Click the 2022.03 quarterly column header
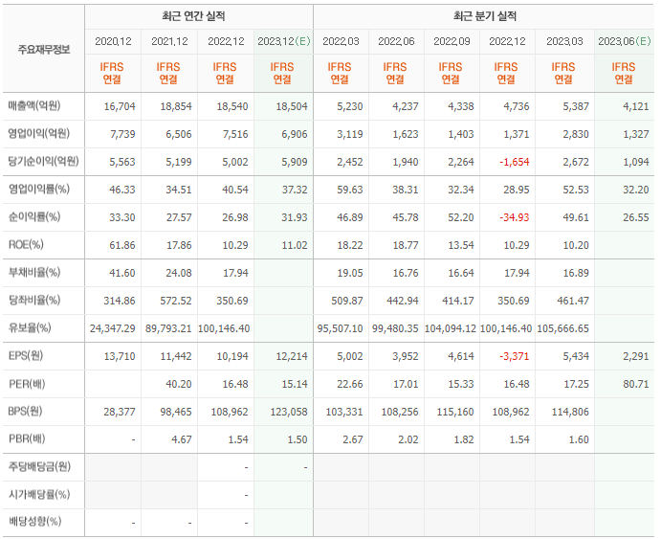The width and height of the screenshot is (661, 539). coord(341,41)
